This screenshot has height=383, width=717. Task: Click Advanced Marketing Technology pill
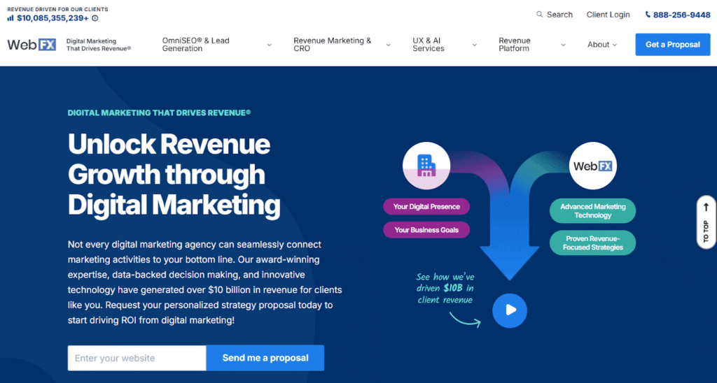click(592, 211)
